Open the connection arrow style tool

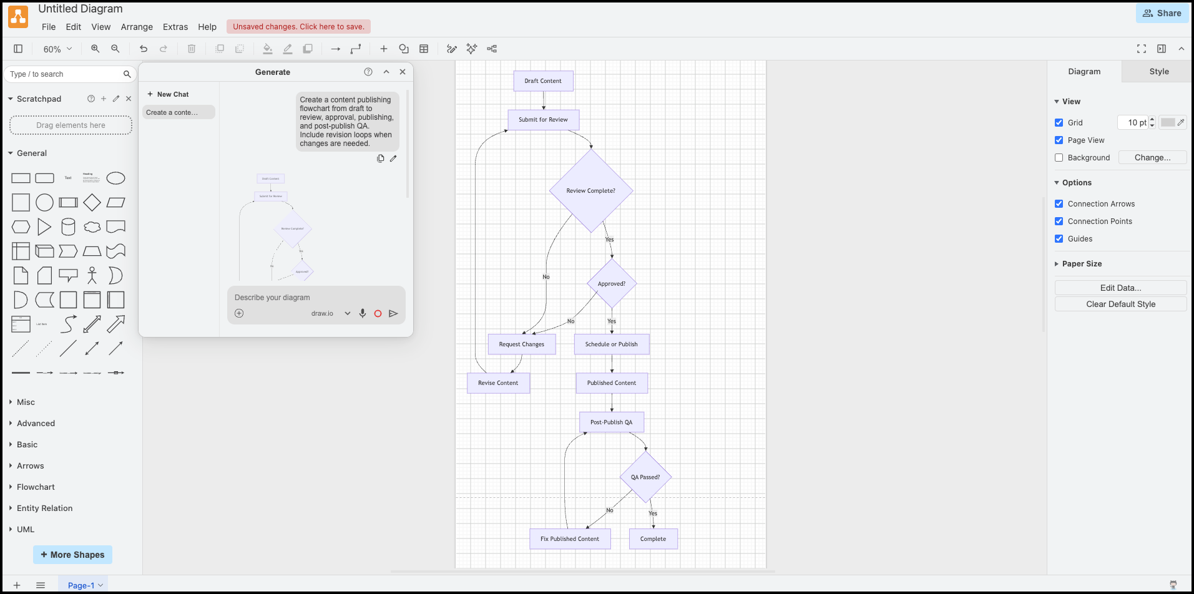click(336, 49)
